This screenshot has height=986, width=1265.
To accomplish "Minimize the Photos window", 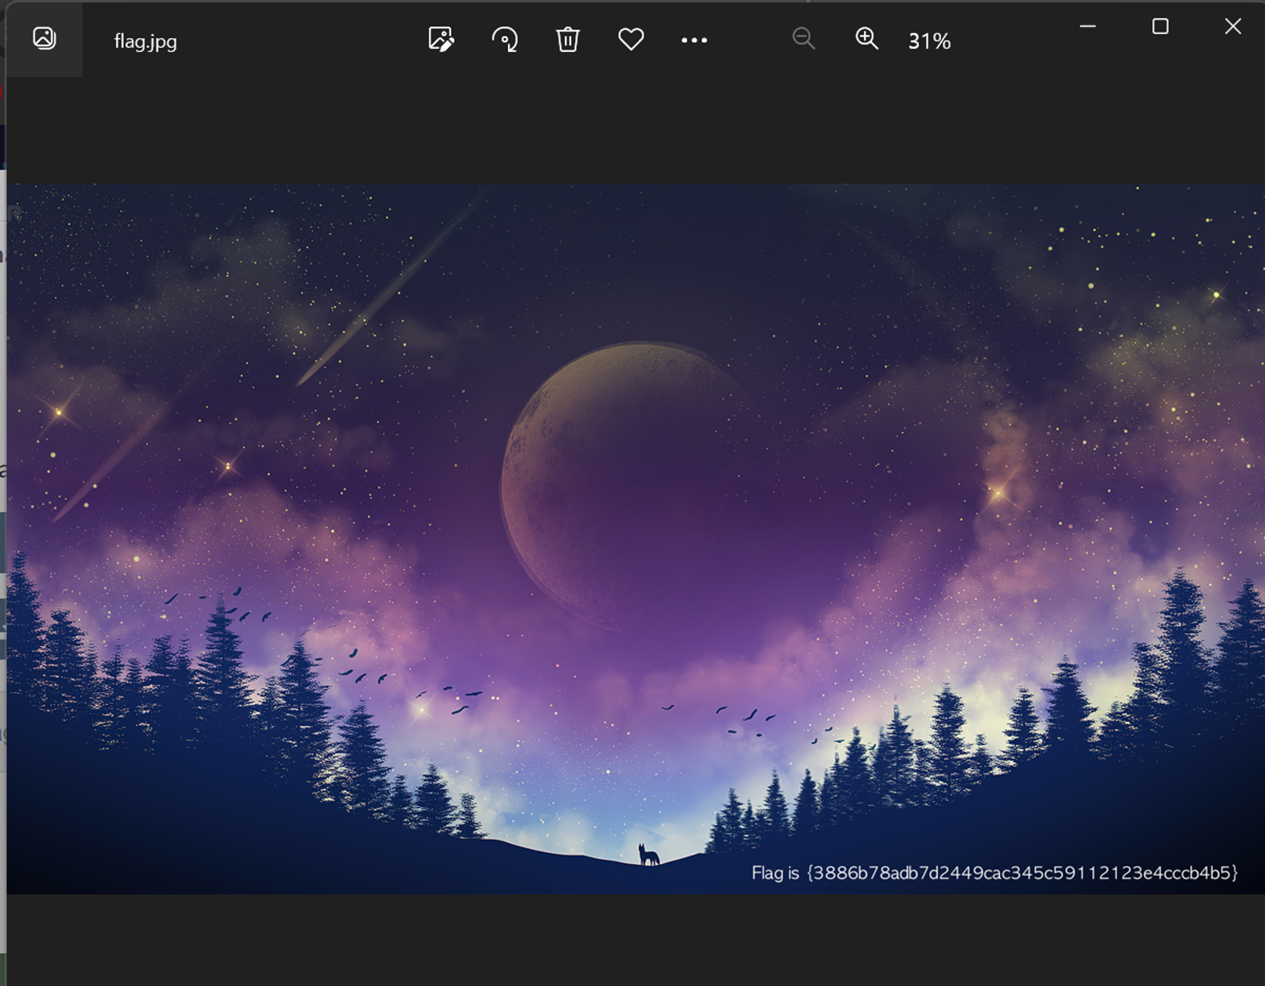I will coord(1087,27).
